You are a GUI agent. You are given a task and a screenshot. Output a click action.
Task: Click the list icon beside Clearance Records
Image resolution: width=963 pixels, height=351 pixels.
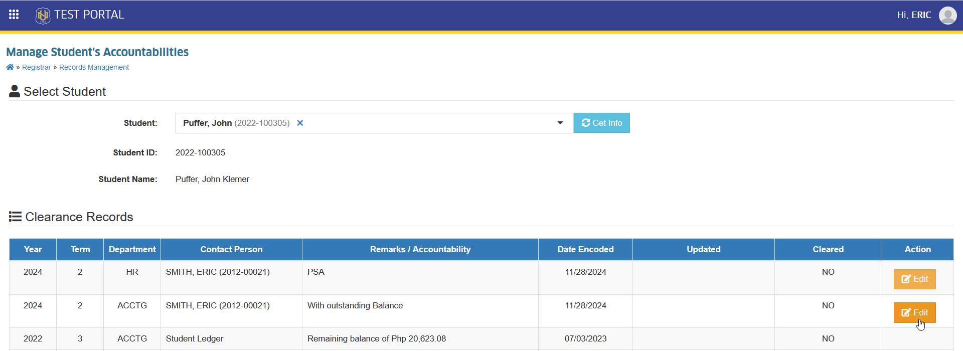15,217
